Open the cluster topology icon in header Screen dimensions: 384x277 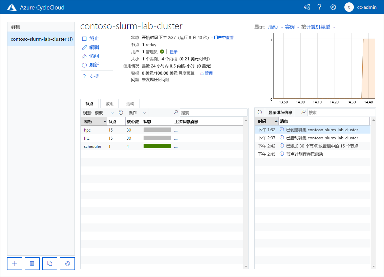307,7
